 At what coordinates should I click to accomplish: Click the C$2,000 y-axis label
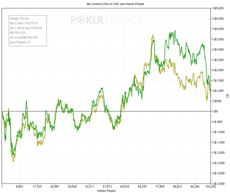coord(218,70)
